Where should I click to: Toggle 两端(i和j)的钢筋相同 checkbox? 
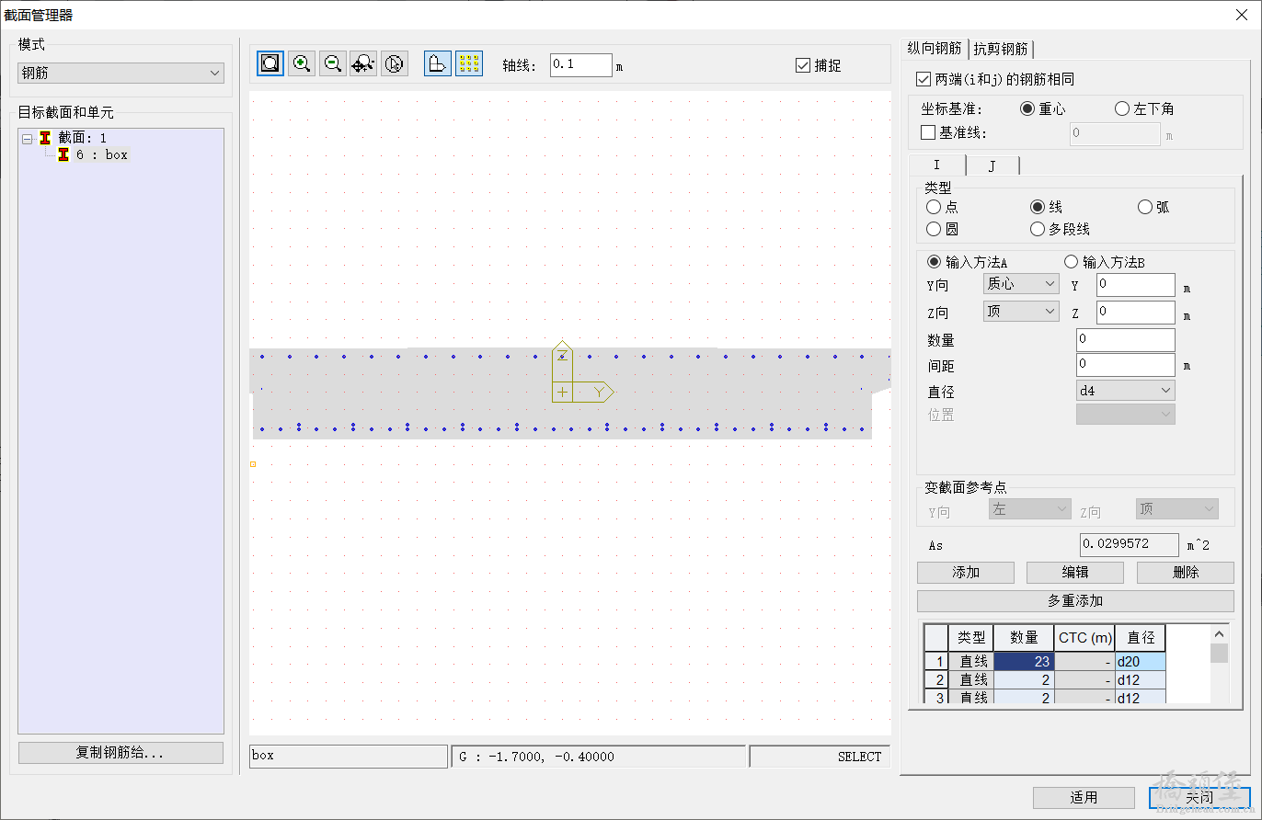[924, 79]
